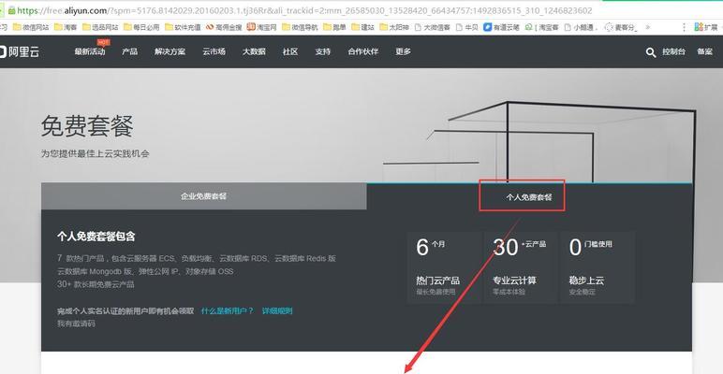Open the 社区 navigation item
723x374 pixels.
click(290, 51)
